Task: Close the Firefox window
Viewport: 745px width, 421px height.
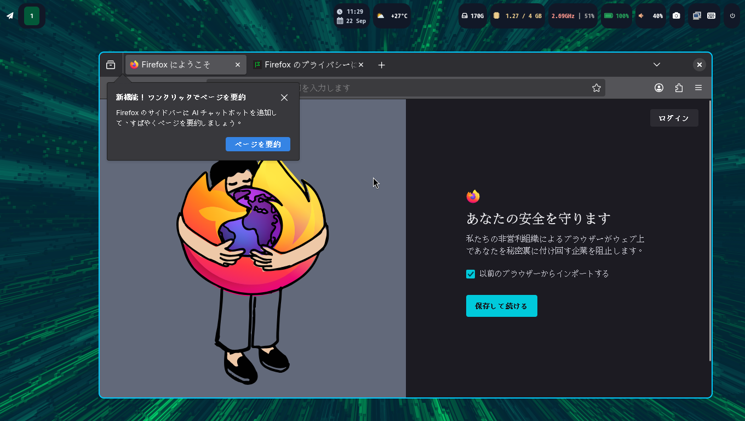Action: click(x=700, y=65)
